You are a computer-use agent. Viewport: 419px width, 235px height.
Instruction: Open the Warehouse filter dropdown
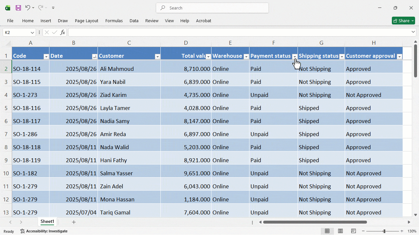246,56
